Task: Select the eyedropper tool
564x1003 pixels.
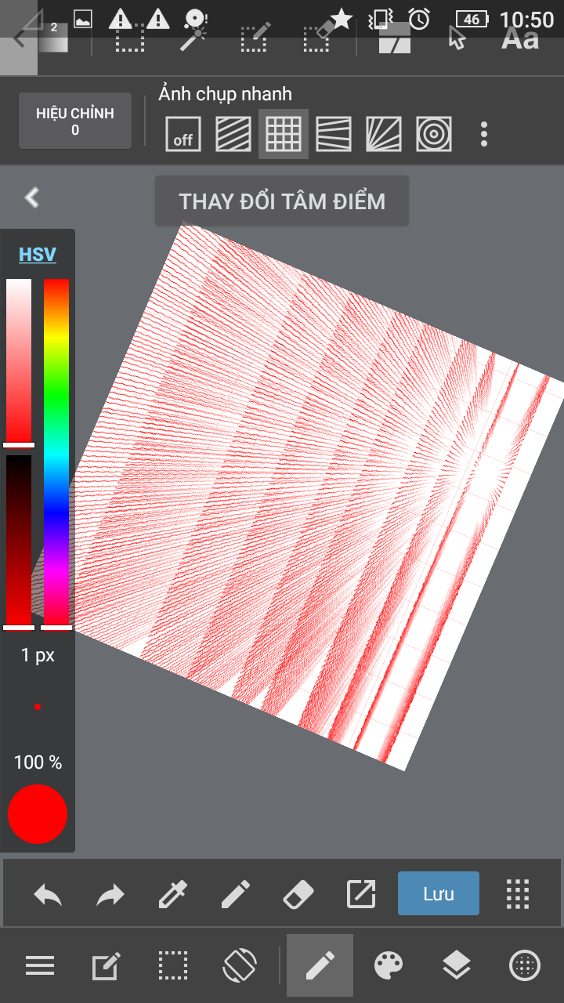Action: 173,894
